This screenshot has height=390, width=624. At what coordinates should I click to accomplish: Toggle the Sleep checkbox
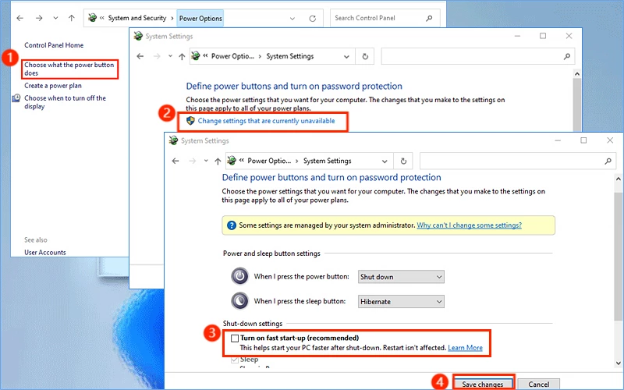click(x=235, y=360)
